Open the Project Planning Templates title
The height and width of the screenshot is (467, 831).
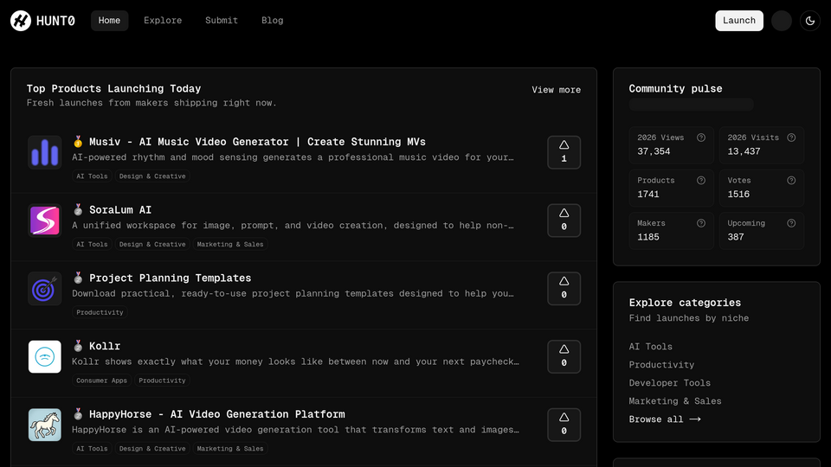pyautogui.click(x=171, y=278)
